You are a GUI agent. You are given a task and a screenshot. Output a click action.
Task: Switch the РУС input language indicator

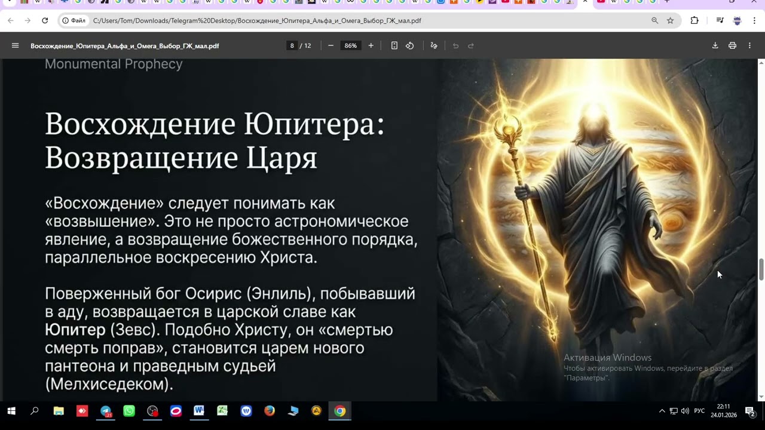pos(699,411)
